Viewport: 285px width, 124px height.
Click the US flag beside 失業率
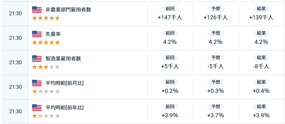(37, 34)
